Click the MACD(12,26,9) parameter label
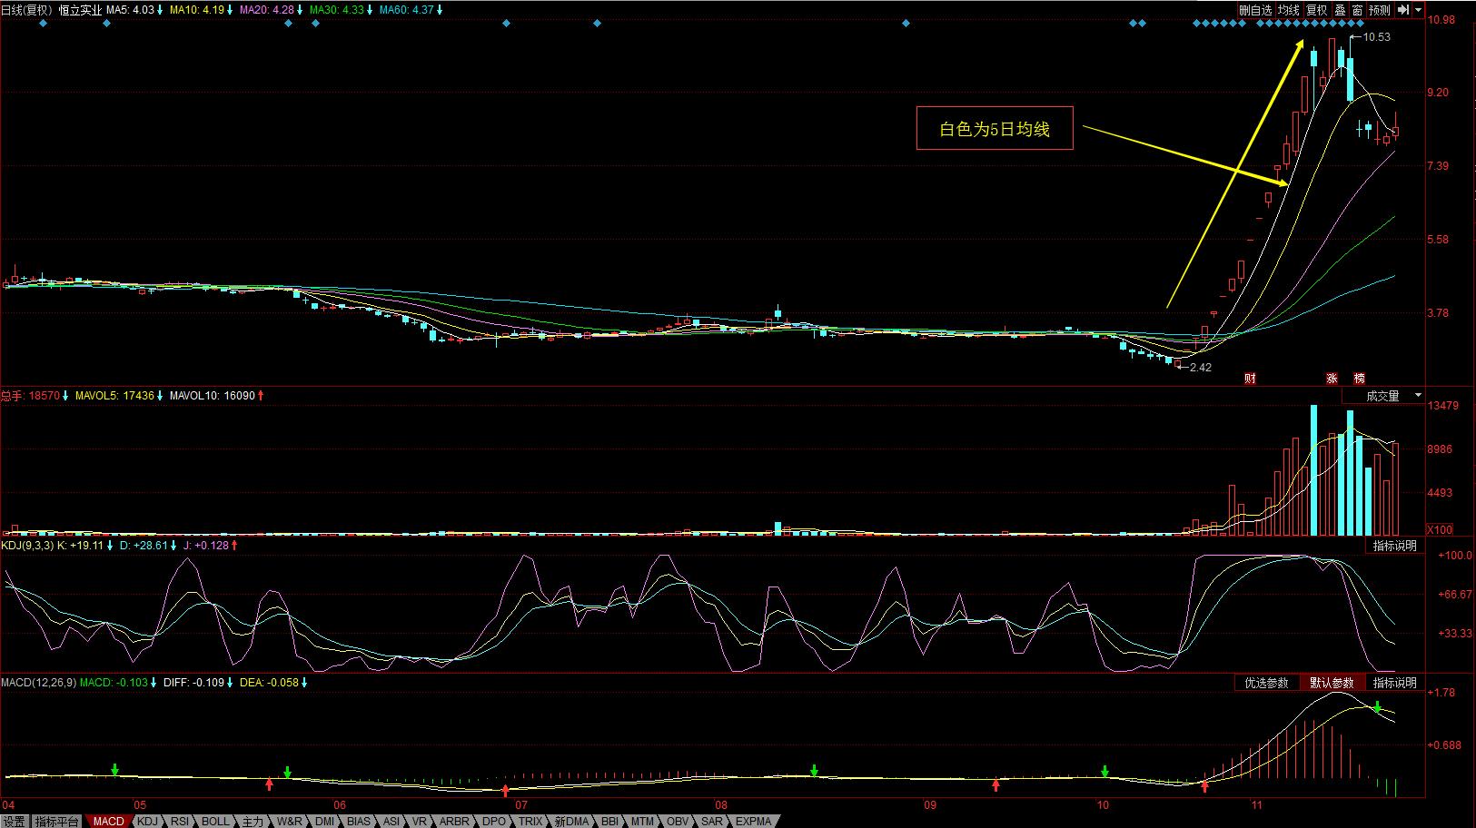Image resolution: width=1476 pixels, height=828 pixels. [38, 683]
